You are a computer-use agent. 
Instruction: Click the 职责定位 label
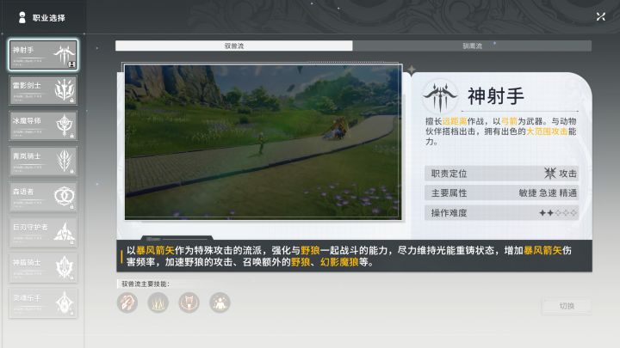[x=449, y=174]
